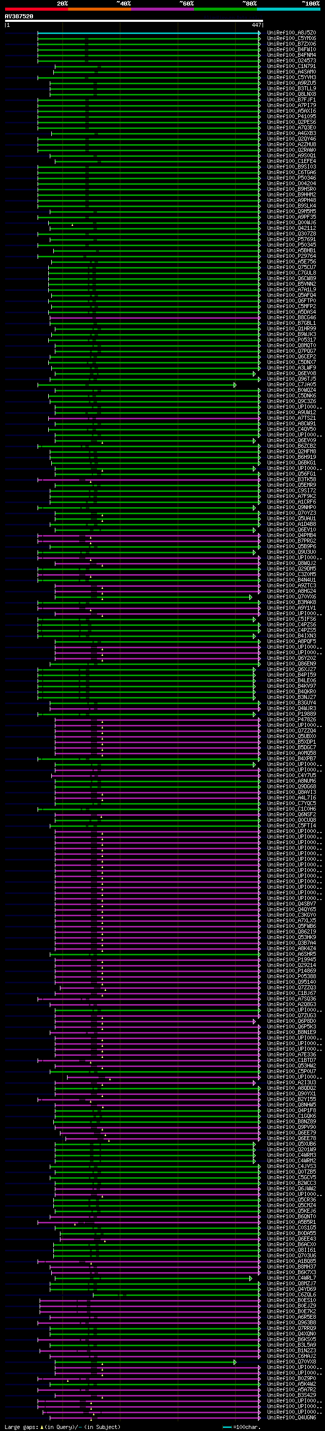Click the purple alignment bar for UniRef100_B8CG46

pos(155,318)
